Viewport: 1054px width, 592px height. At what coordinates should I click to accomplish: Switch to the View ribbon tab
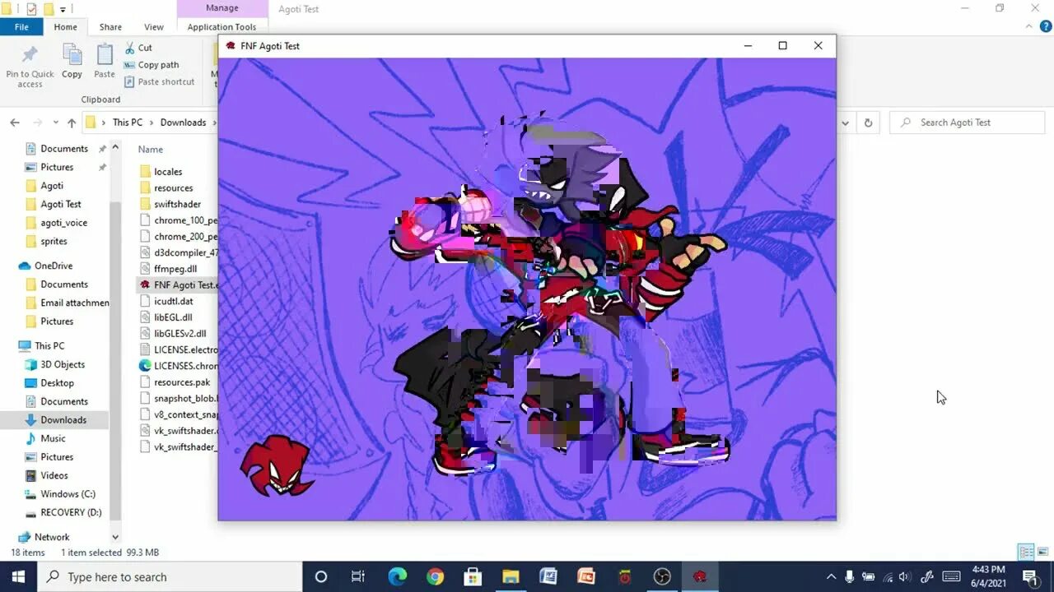pyautogui.click(x=153, y=27)
